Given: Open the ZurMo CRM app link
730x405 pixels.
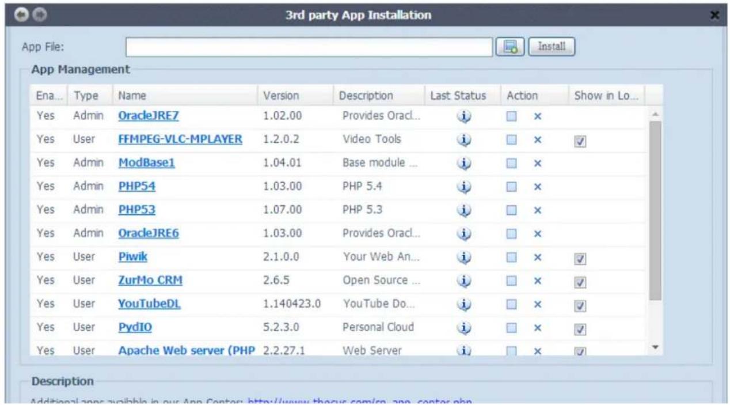Looking at the screenshot, I should click(150, 281).
